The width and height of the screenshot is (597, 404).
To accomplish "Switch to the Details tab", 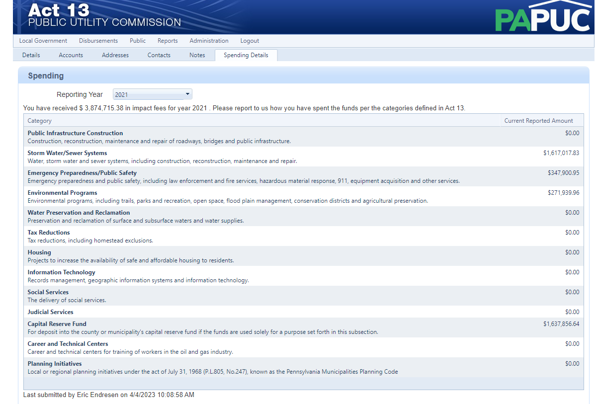I will tap(31, 55).
